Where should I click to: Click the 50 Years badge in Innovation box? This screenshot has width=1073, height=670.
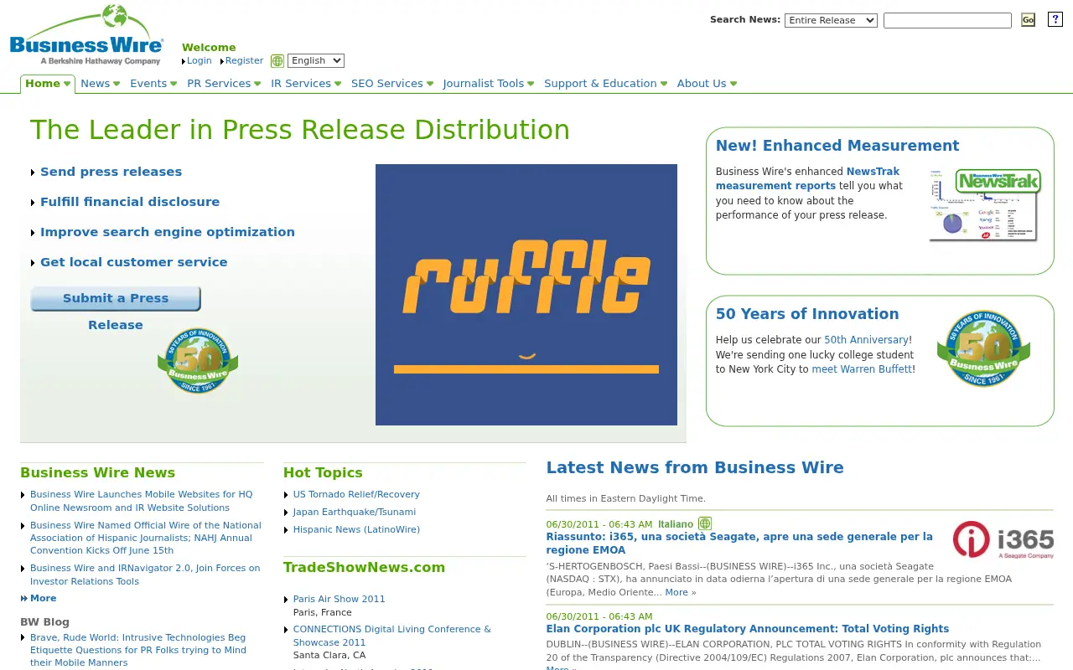point(983,348)
